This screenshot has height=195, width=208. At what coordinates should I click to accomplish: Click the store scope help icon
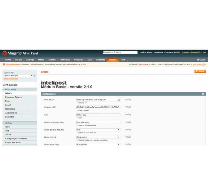point(34,75)
